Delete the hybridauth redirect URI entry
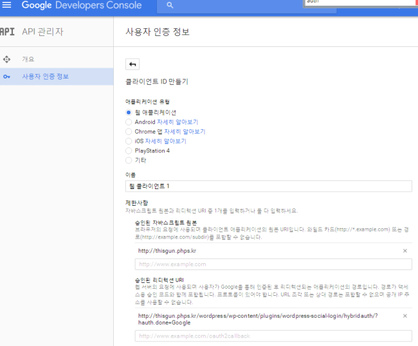This screenshot has width=418, height=346. 404,316
